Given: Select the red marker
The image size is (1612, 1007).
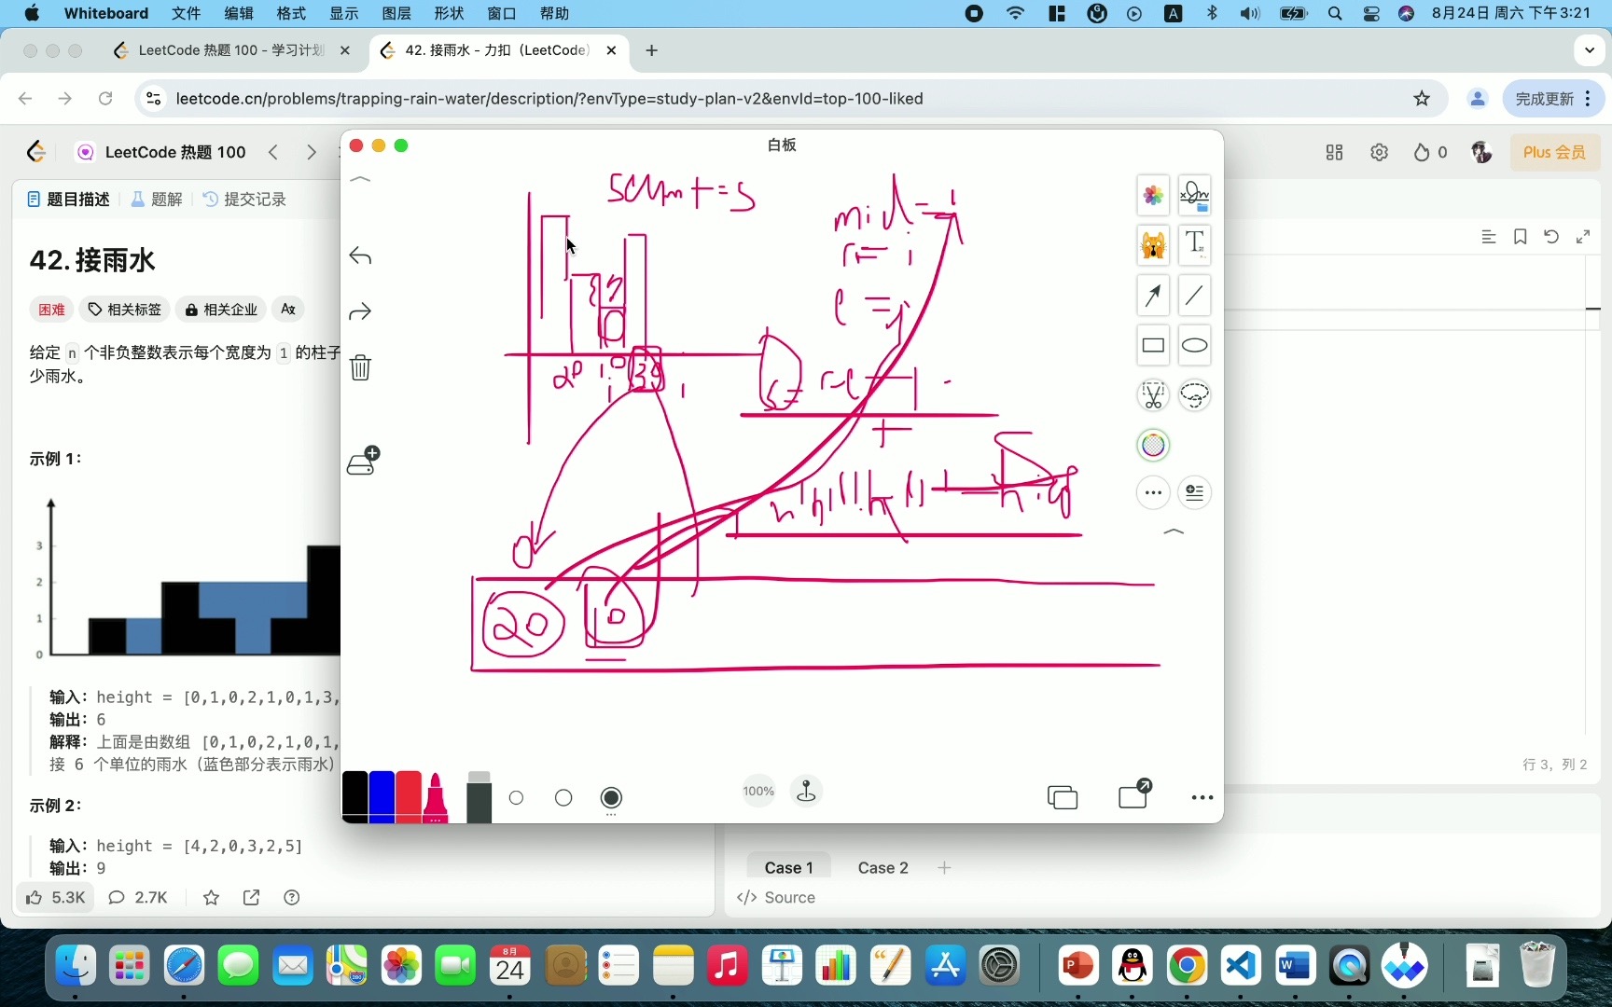Looking at the screenshot, I should click(408, 796).
